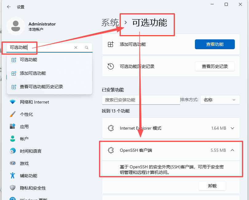The image size is (249, 200).
Task: Close the Settings window
Action: click(240, 4)
